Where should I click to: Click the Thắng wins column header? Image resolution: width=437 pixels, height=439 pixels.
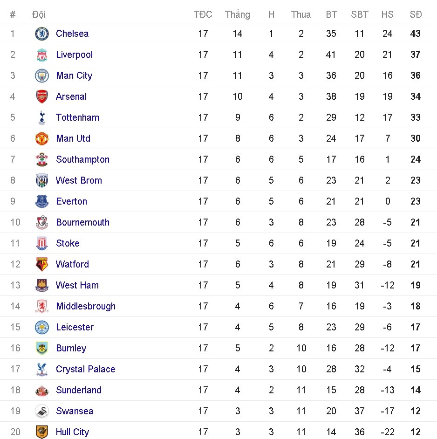click(237, 14)
